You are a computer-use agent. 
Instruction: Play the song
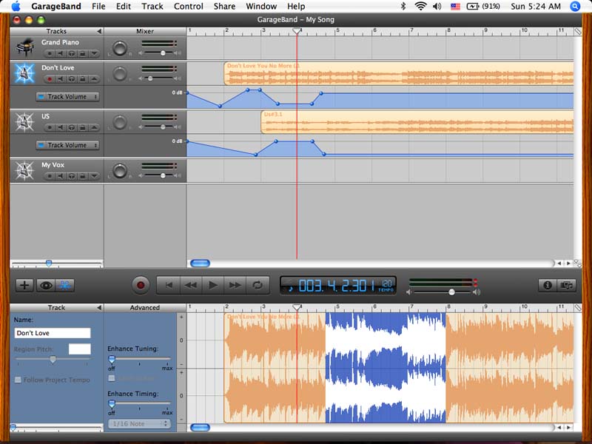[x=213, y=285]
